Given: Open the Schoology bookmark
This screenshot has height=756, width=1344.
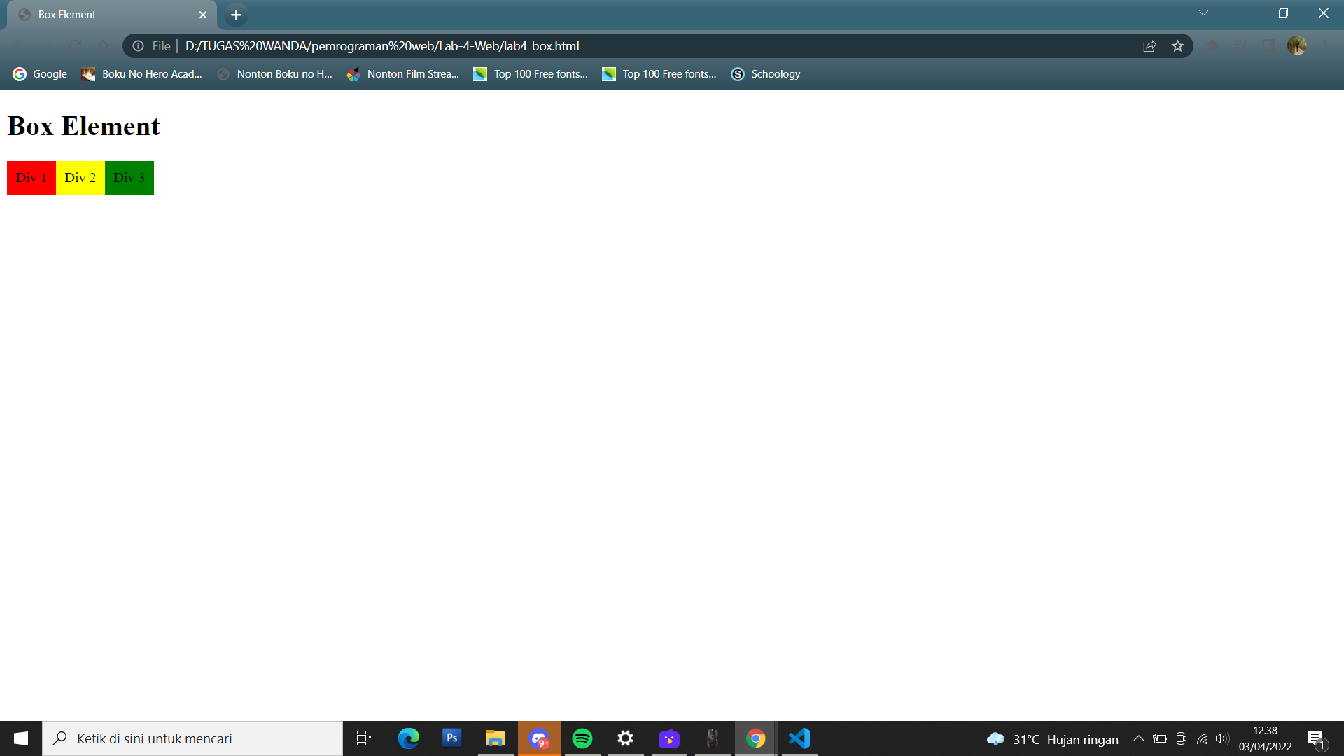Looking at the screenshot, I should tap(765, 73).
